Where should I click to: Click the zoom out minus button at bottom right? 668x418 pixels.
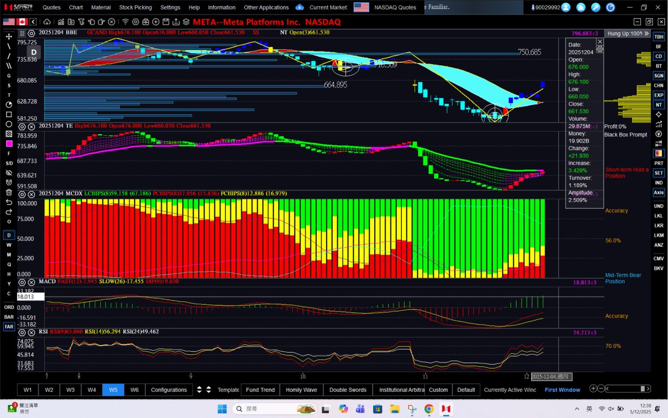(x=602, y=389)
